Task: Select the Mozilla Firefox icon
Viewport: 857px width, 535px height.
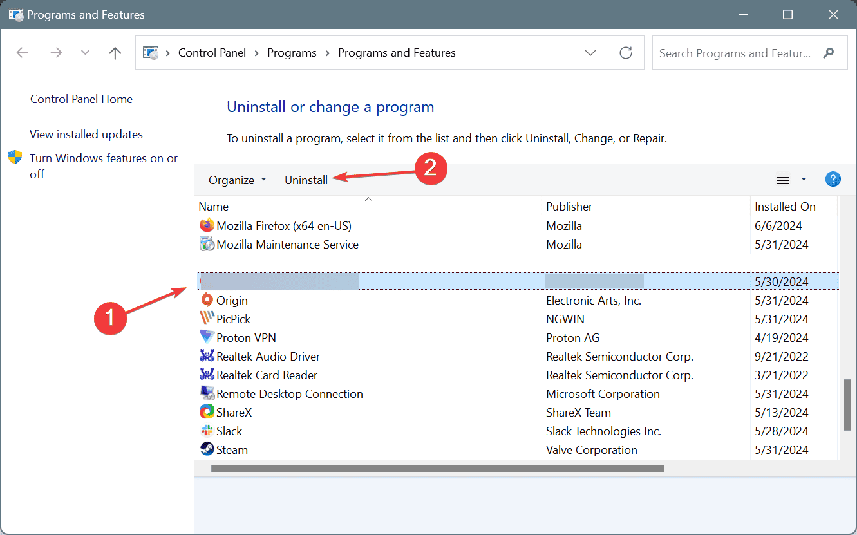Action: pos(207,226)
